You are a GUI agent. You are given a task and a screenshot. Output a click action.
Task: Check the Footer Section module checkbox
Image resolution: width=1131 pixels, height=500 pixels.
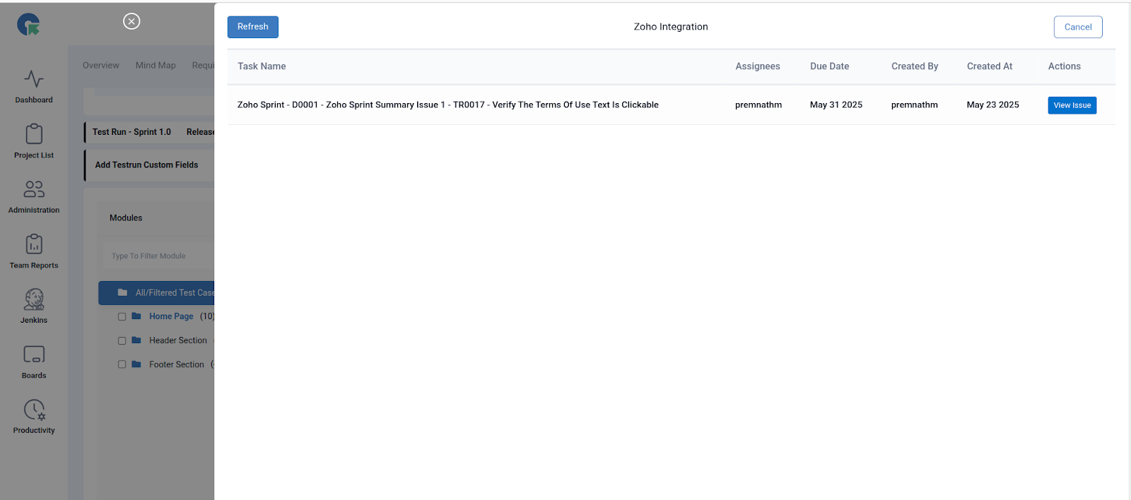(x=122, y=364)
